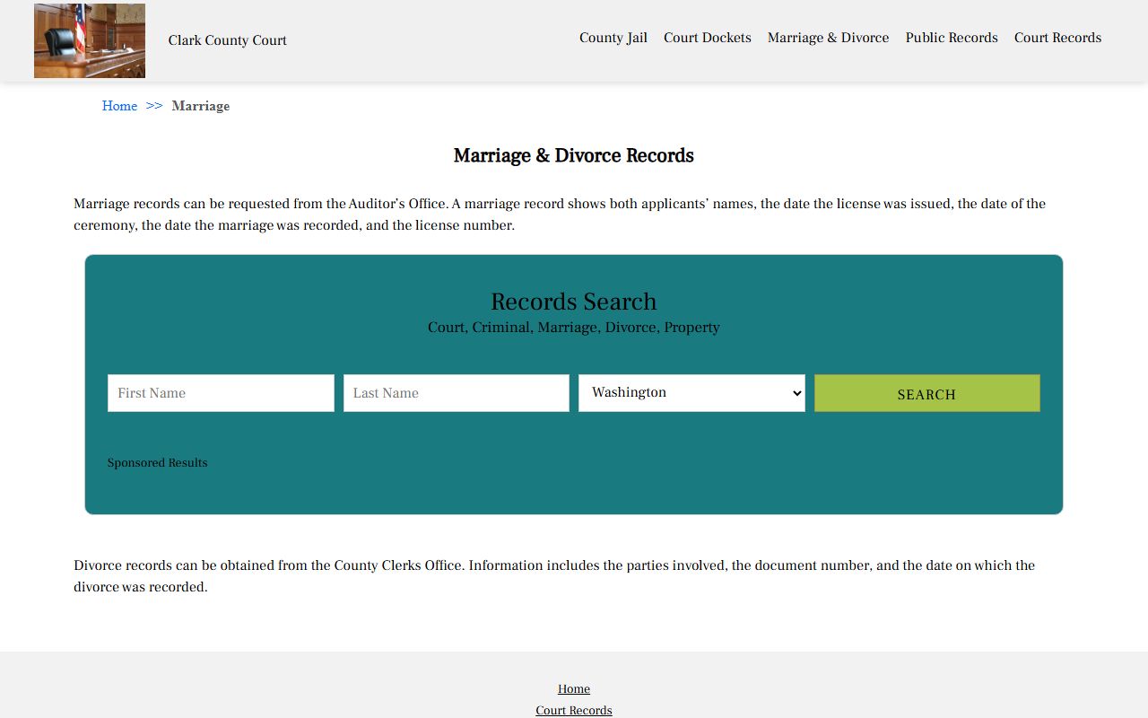The height and width of the screenshot is (718, 1148).
Task: Open the County Jail menu item
Action: 613,38
